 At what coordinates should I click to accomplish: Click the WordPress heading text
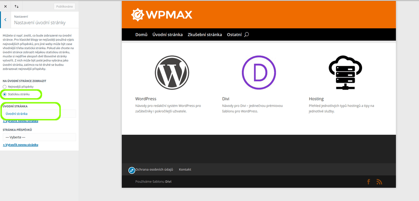click(x=146, y=99)
